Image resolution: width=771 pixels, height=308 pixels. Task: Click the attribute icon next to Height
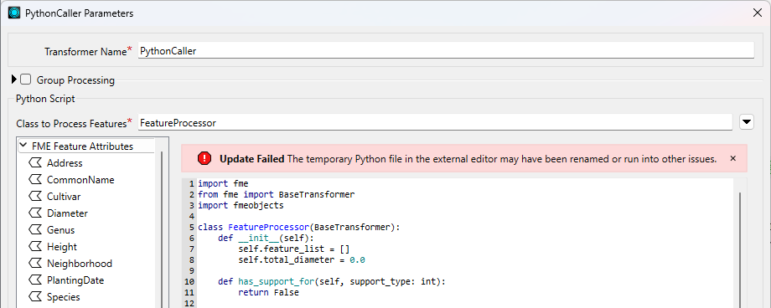35,247
